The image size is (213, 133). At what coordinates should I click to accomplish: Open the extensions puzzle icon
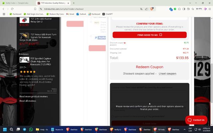pos(179,9)
